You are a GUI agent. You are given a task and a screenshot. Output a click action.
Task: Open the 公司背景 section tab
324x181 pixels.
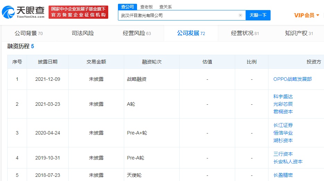tap(28, 33)
